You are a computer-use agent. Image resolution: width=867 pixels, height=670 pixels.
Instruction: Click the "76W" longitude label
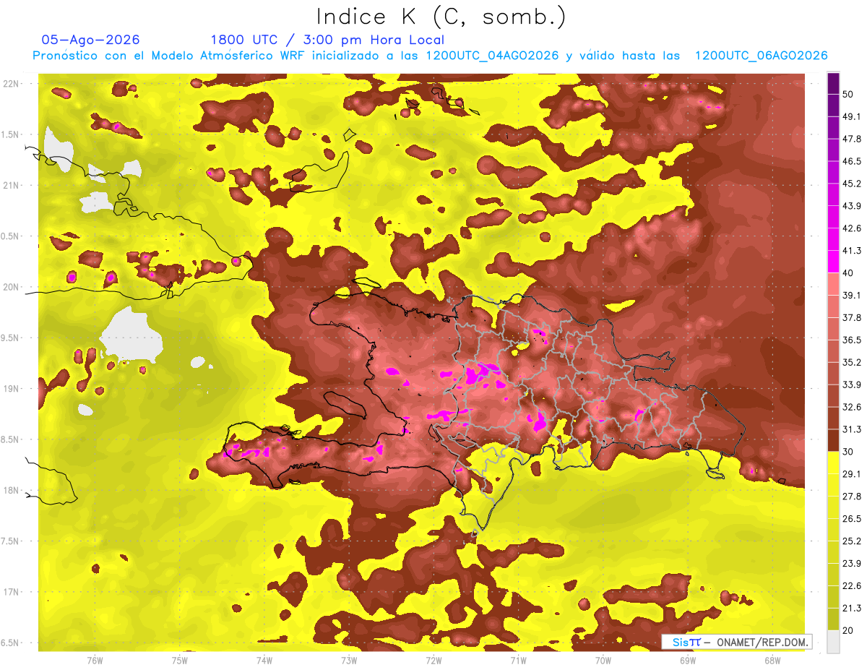[95, 660]
